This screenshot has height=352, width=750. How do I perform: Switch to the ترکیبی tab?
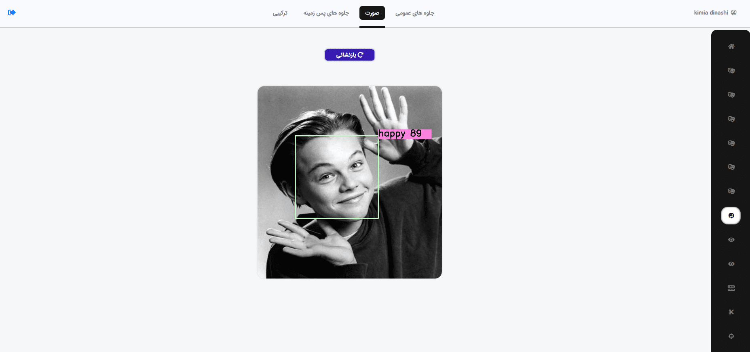(x=280, y=13)
